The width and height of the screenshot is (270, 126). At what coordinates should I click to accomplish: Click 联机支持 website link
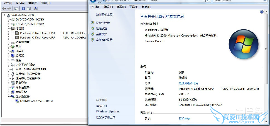185,119
